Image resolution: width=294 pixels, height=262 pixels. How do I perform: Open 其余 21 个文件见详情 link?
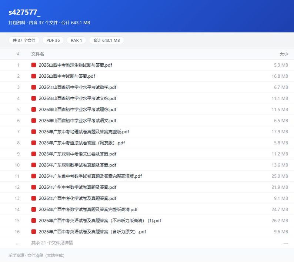coord(52,243)
